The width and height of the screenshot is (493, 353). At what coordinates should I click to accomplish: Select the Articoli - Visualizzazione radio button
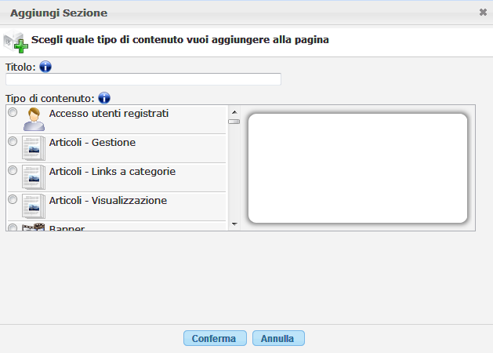13,199
